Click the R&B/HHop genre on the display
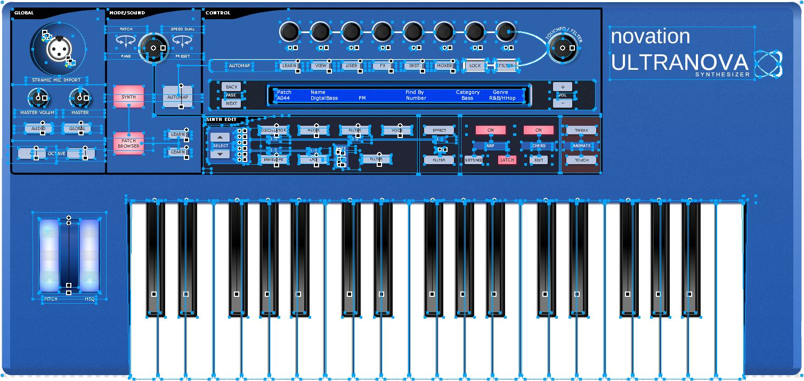The image size is (804, 381). click(502, 98)
